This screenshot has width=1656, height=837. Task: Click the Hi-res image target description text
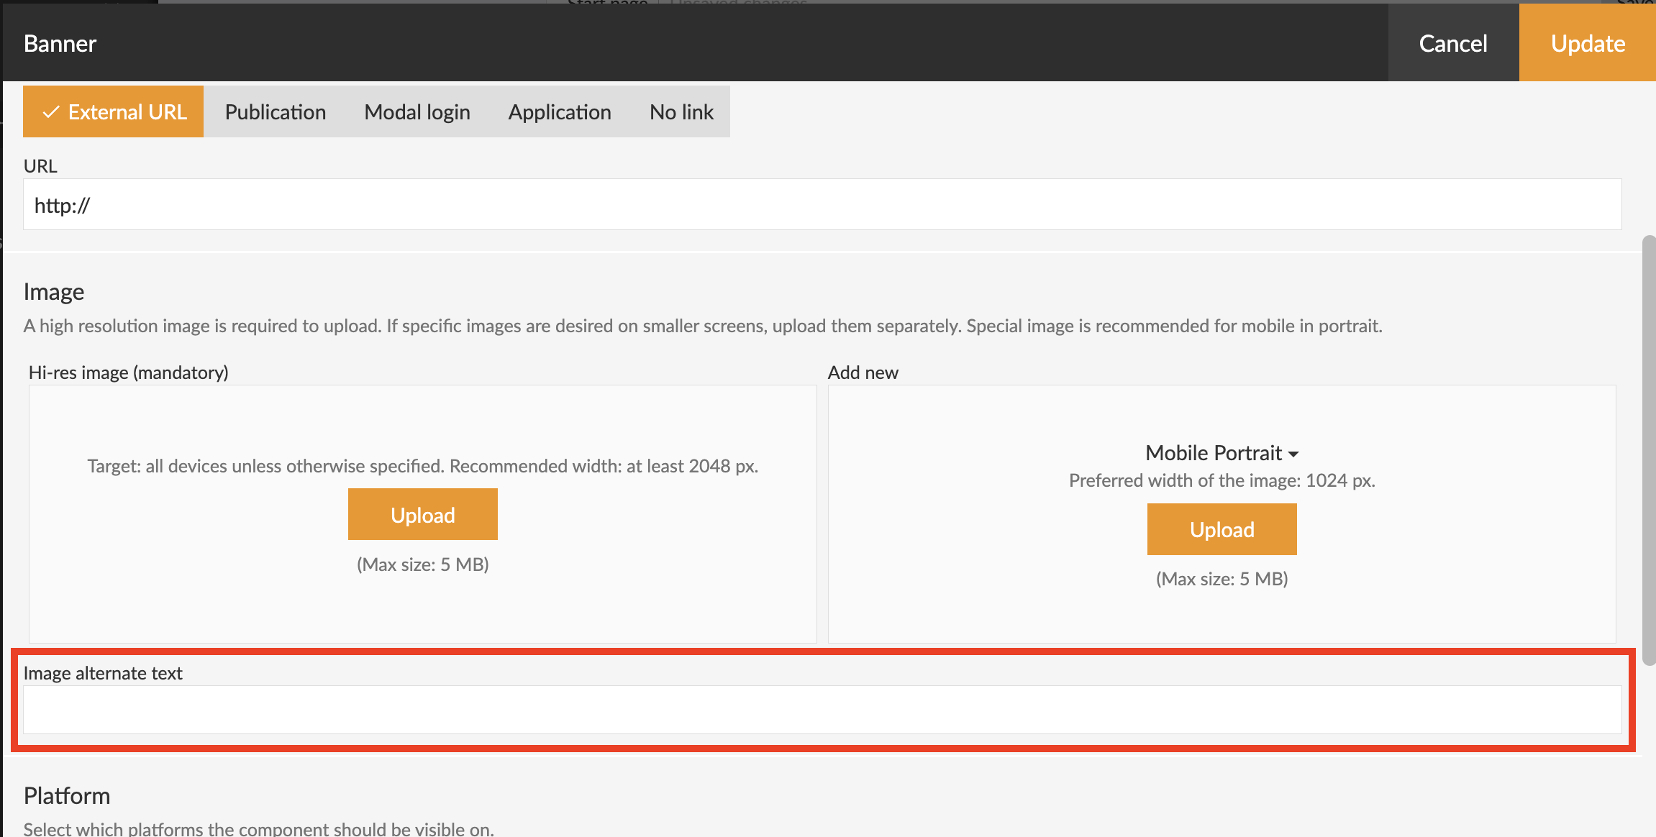pos(422,466)
